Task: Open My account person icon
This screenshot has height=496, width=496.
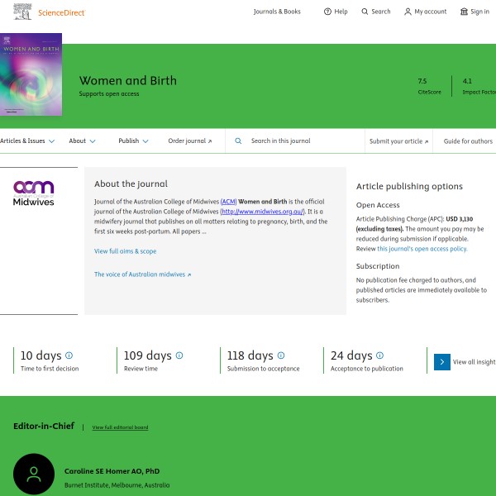Action: pos(408,12)
